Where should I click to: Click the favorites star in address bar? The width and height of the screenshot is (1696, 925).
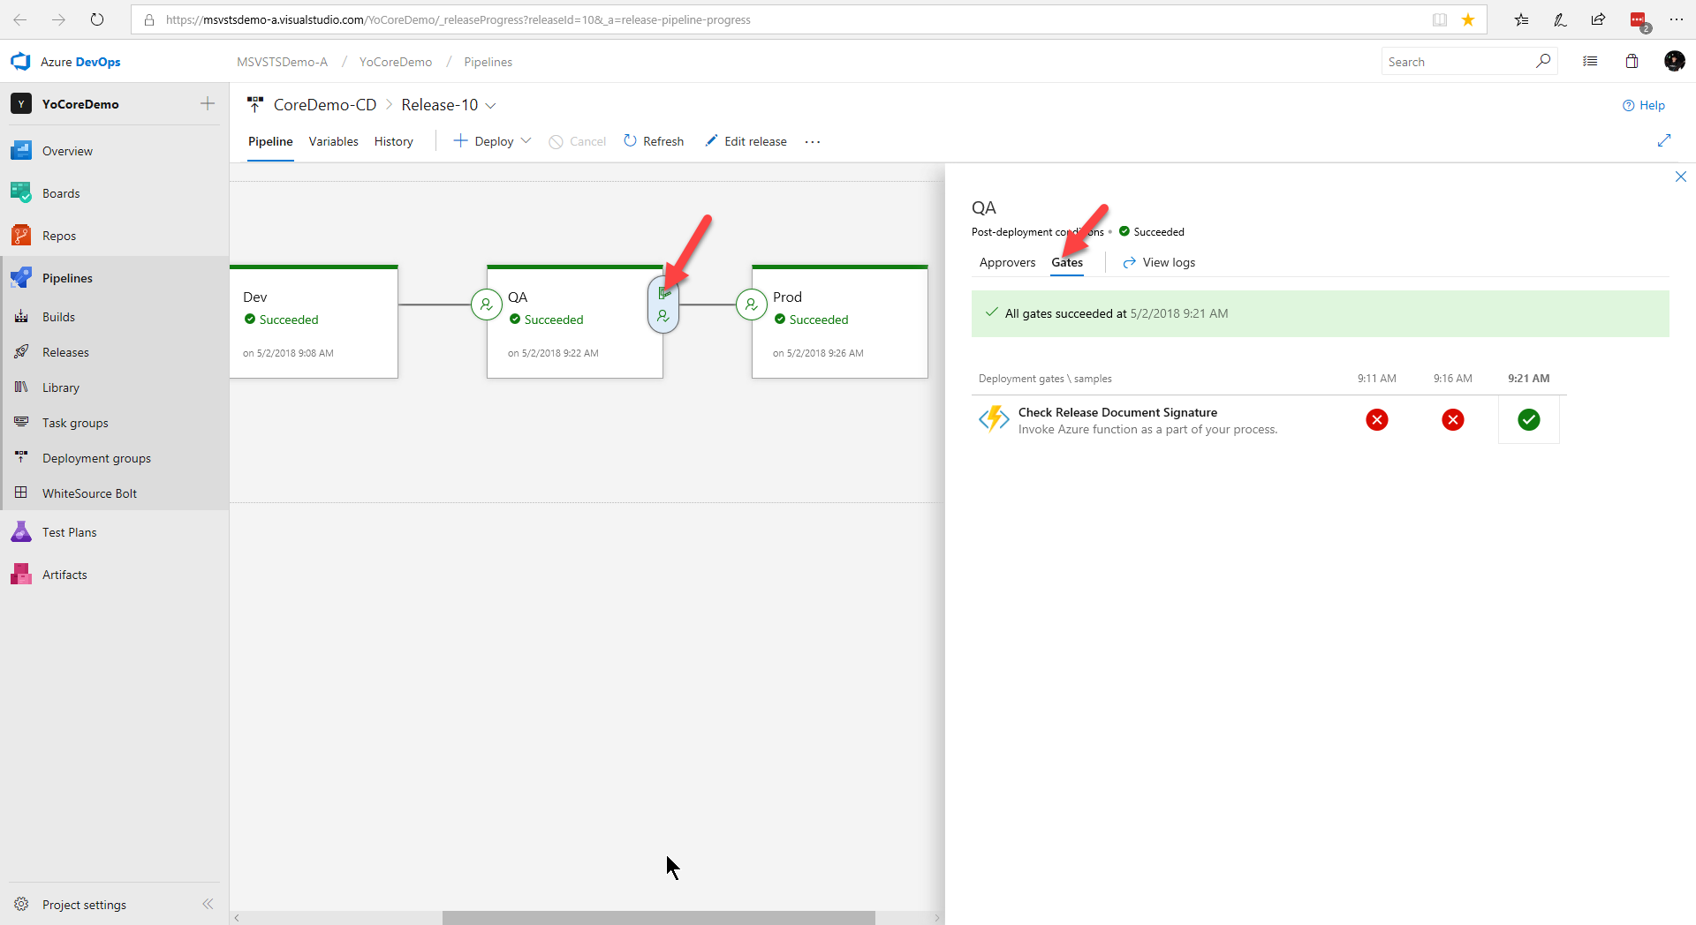tap(1468, 19)
